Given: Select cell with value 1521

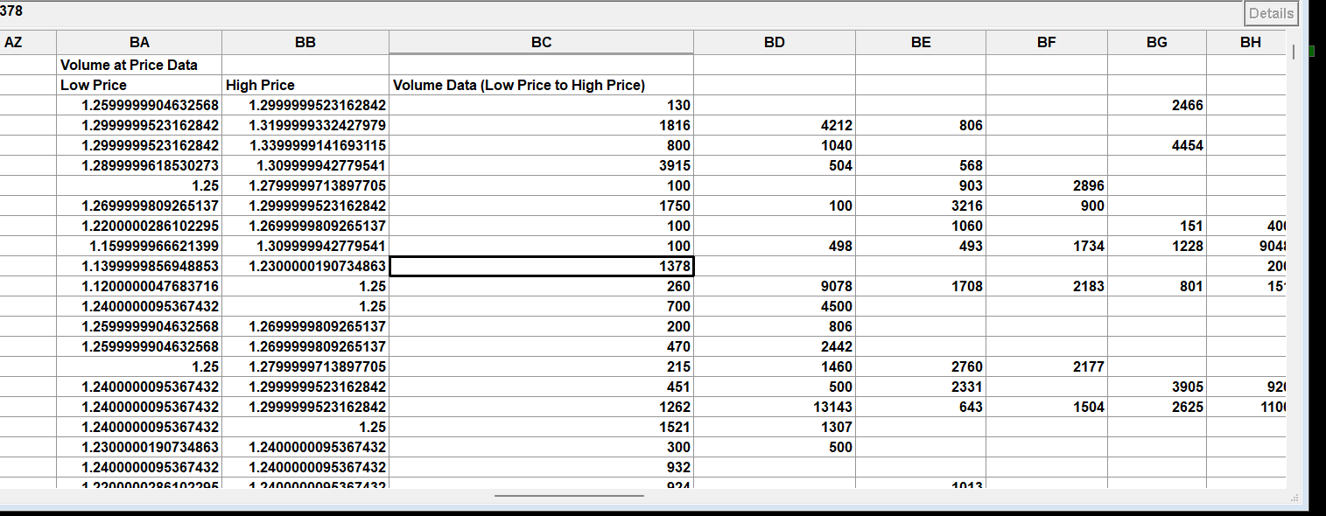Looking at the screenshot, I should 541,427.
